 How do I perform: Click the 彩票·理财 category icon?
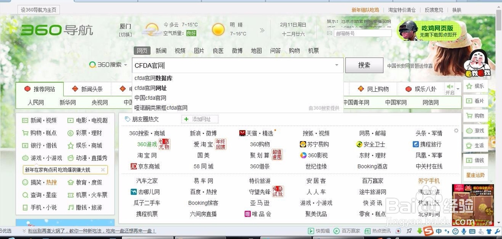[70, 133]
